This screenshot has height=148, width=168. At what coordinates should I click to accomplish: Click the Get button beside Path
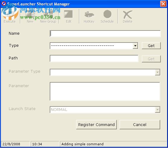click(151, 59)
